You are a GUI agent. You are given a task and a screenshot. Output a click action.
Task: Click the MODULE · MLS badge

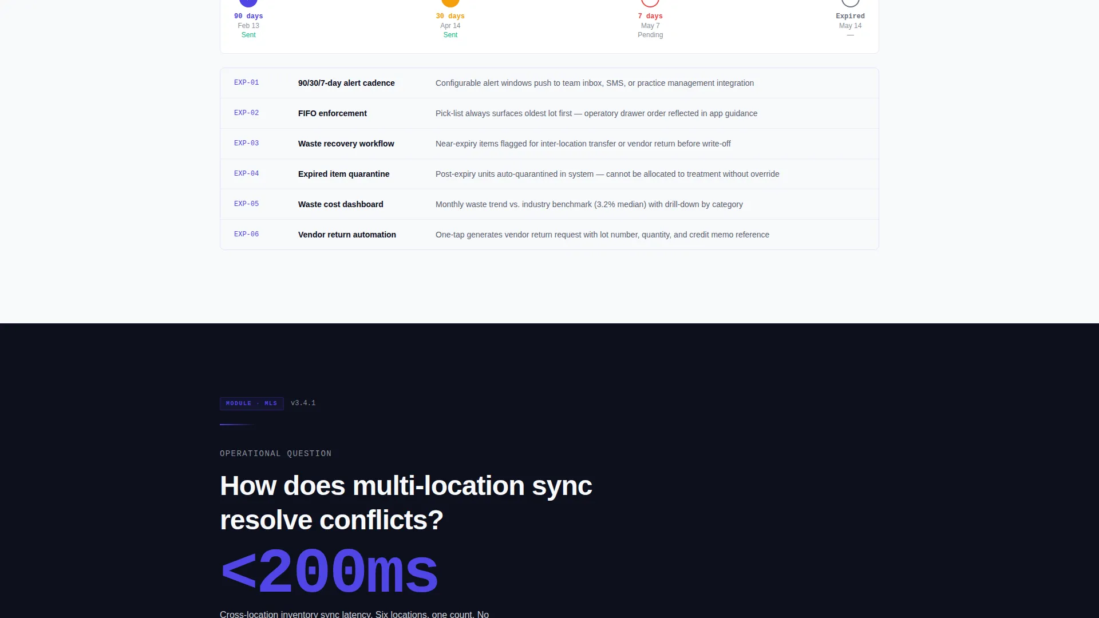point(252,403)
